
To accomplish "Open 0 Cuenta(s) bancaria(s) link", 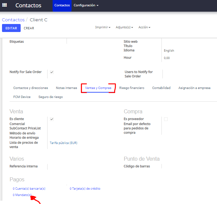I will [29, 189].
